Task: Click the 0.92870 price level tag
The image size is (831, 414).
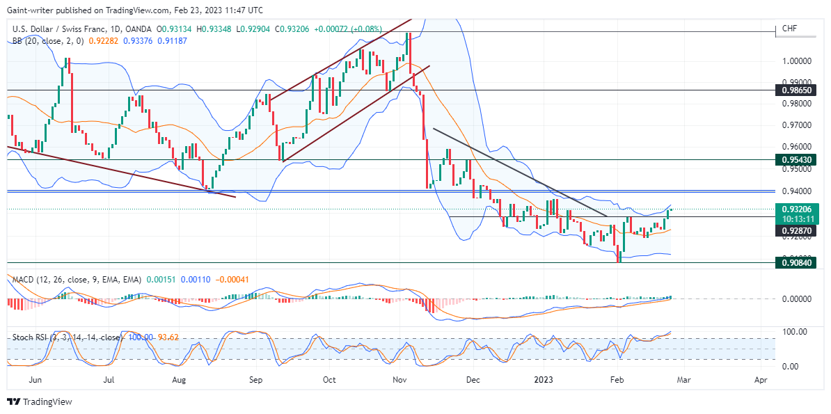Action: click(x=793, y=231)
